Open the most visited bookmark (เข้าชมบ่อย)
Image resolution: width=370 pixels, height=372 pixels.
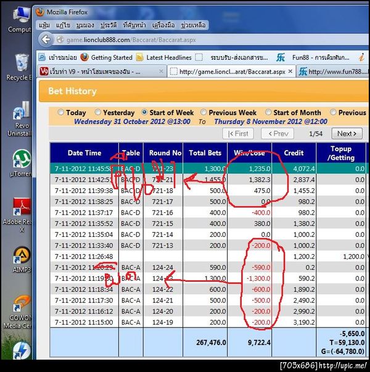point(57,57)
